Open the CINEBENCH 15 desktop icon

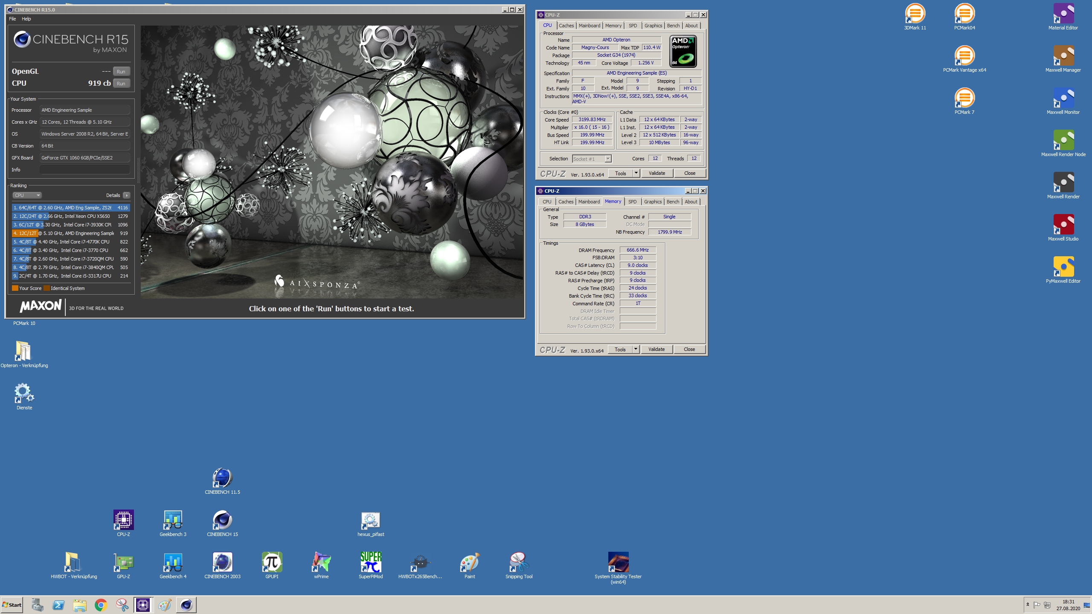click(222, 523)
